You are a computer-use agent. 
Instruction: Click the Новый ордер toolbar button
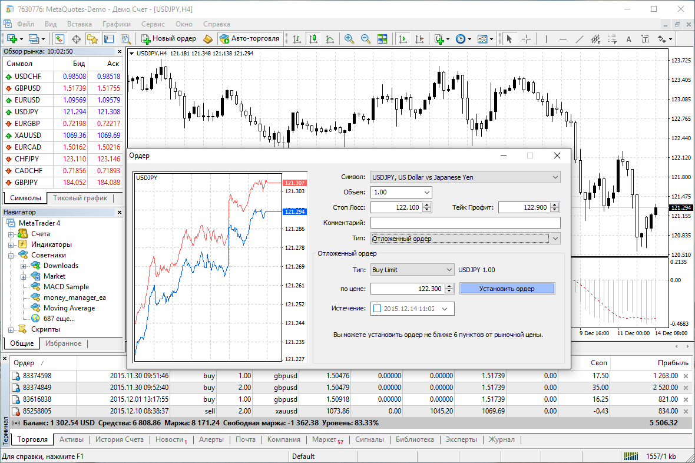pyautogui.click(x=169, y=39)
